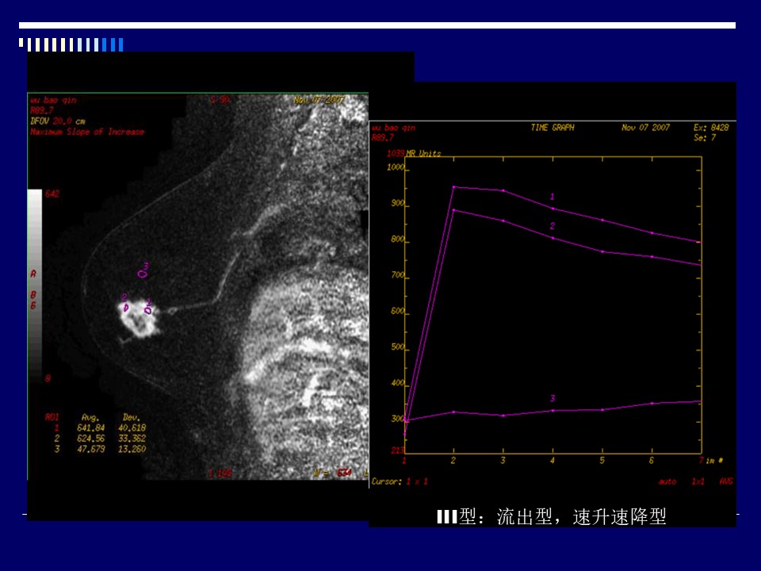The image size is (761, 571).
Task: Click the bright enhancing lesion in the breast
Action: [x=137, y=318]
